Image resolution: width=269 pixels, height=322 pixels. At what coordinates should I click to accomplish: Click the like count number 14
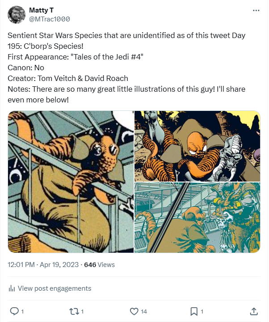point(144,311)
